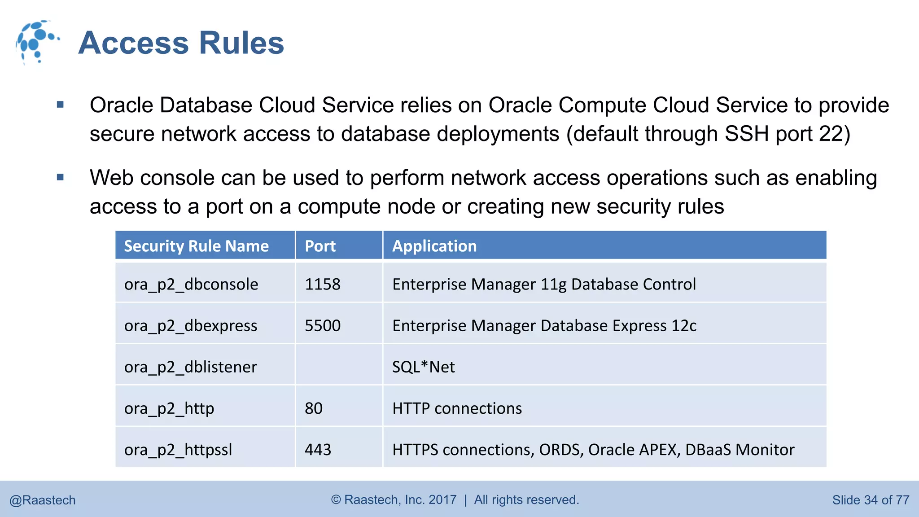
Task: Click the 'Slide 34 of 77' indicator
Action: pos(871,500)
